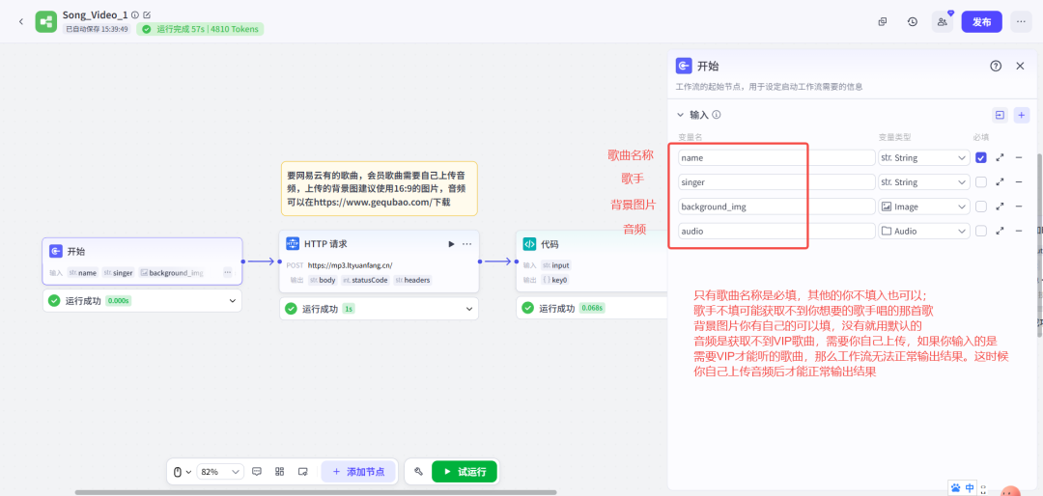Expand the background_img variable row details
This screenshot has width=1043, height=496.
click(1000, 207)
